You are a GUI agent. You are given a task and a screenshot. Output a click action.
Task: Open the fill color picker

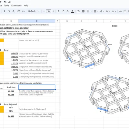point(78,11)
